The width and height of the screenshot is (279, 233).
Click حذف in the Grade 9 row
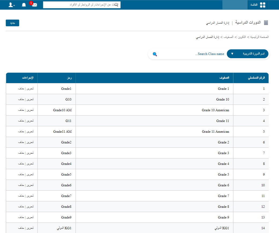[21, 217]
